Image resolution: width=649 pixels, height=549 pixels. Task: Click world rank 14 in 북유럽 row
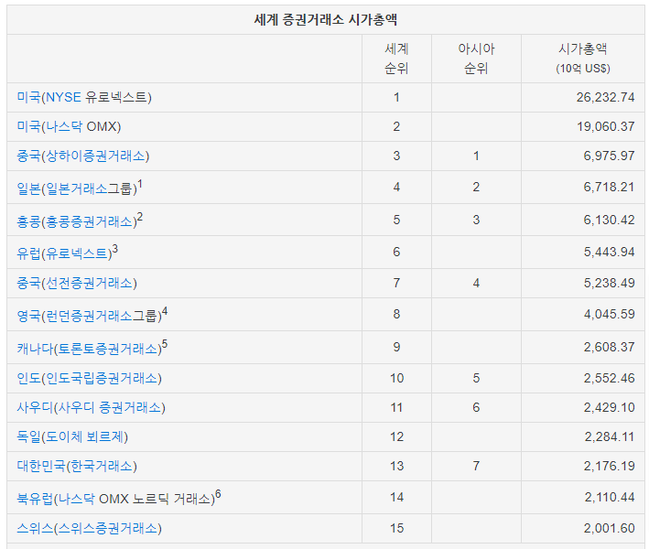(396, 497)
